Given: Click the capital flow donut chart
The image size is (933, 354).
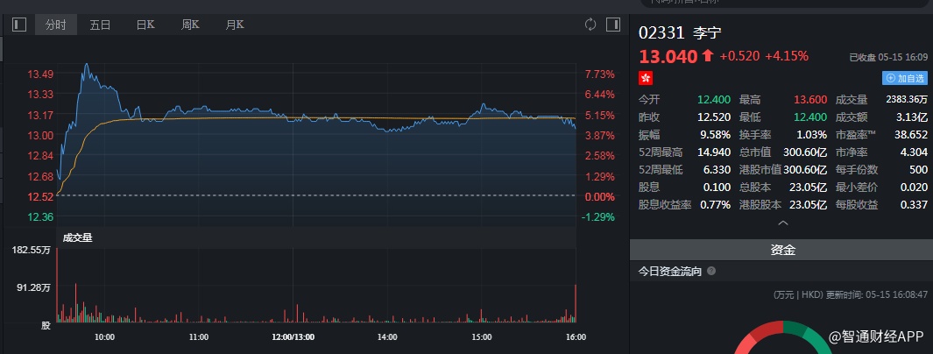Looking at the screenshot, I should (x=781, y=339).
